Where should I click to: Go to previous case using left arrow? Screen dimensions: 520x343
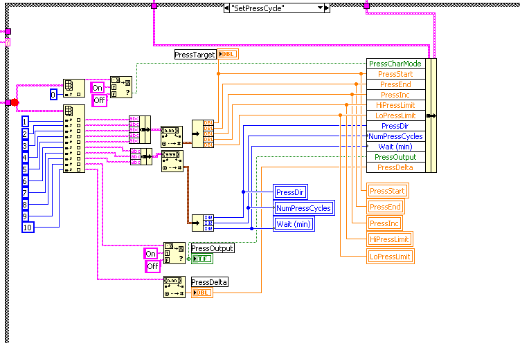pos(227,8)
